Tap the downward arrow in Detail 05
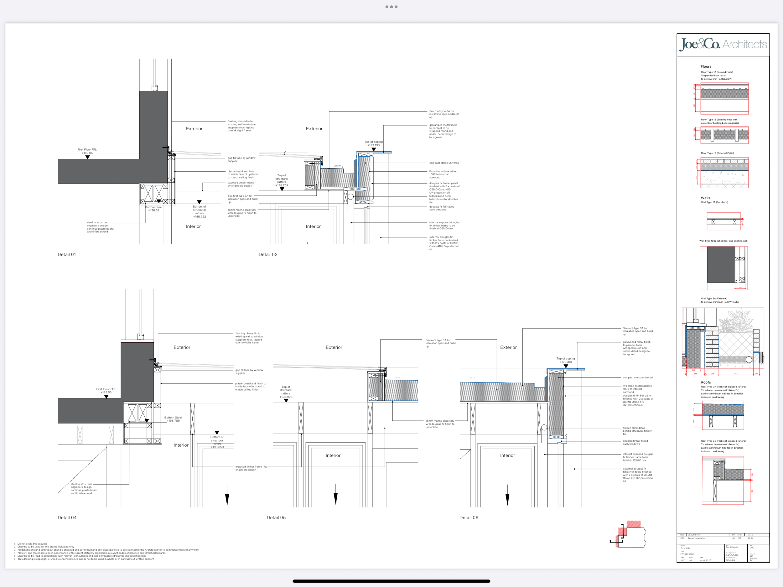 (x=335, y=495)
